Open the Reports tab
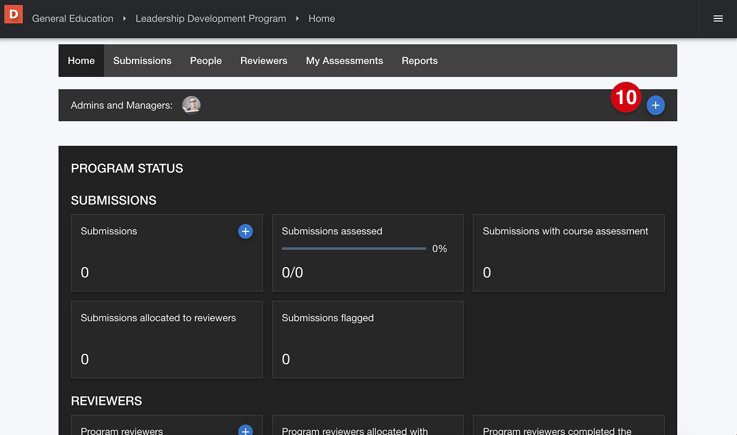The width and height of the screenshot is (737, 435). pyautogui.click(x=420, y=60)
